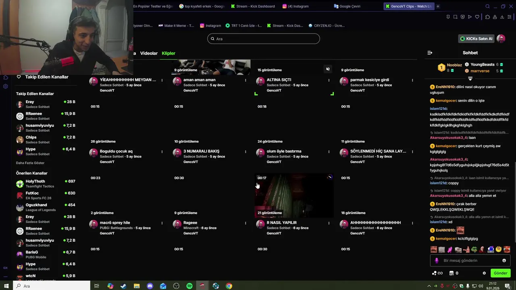The image size is (516, 290).
Task: Open the SÖYLENMEDİ HİÇ SANA LAY clip title
Action: coord(378,151)
